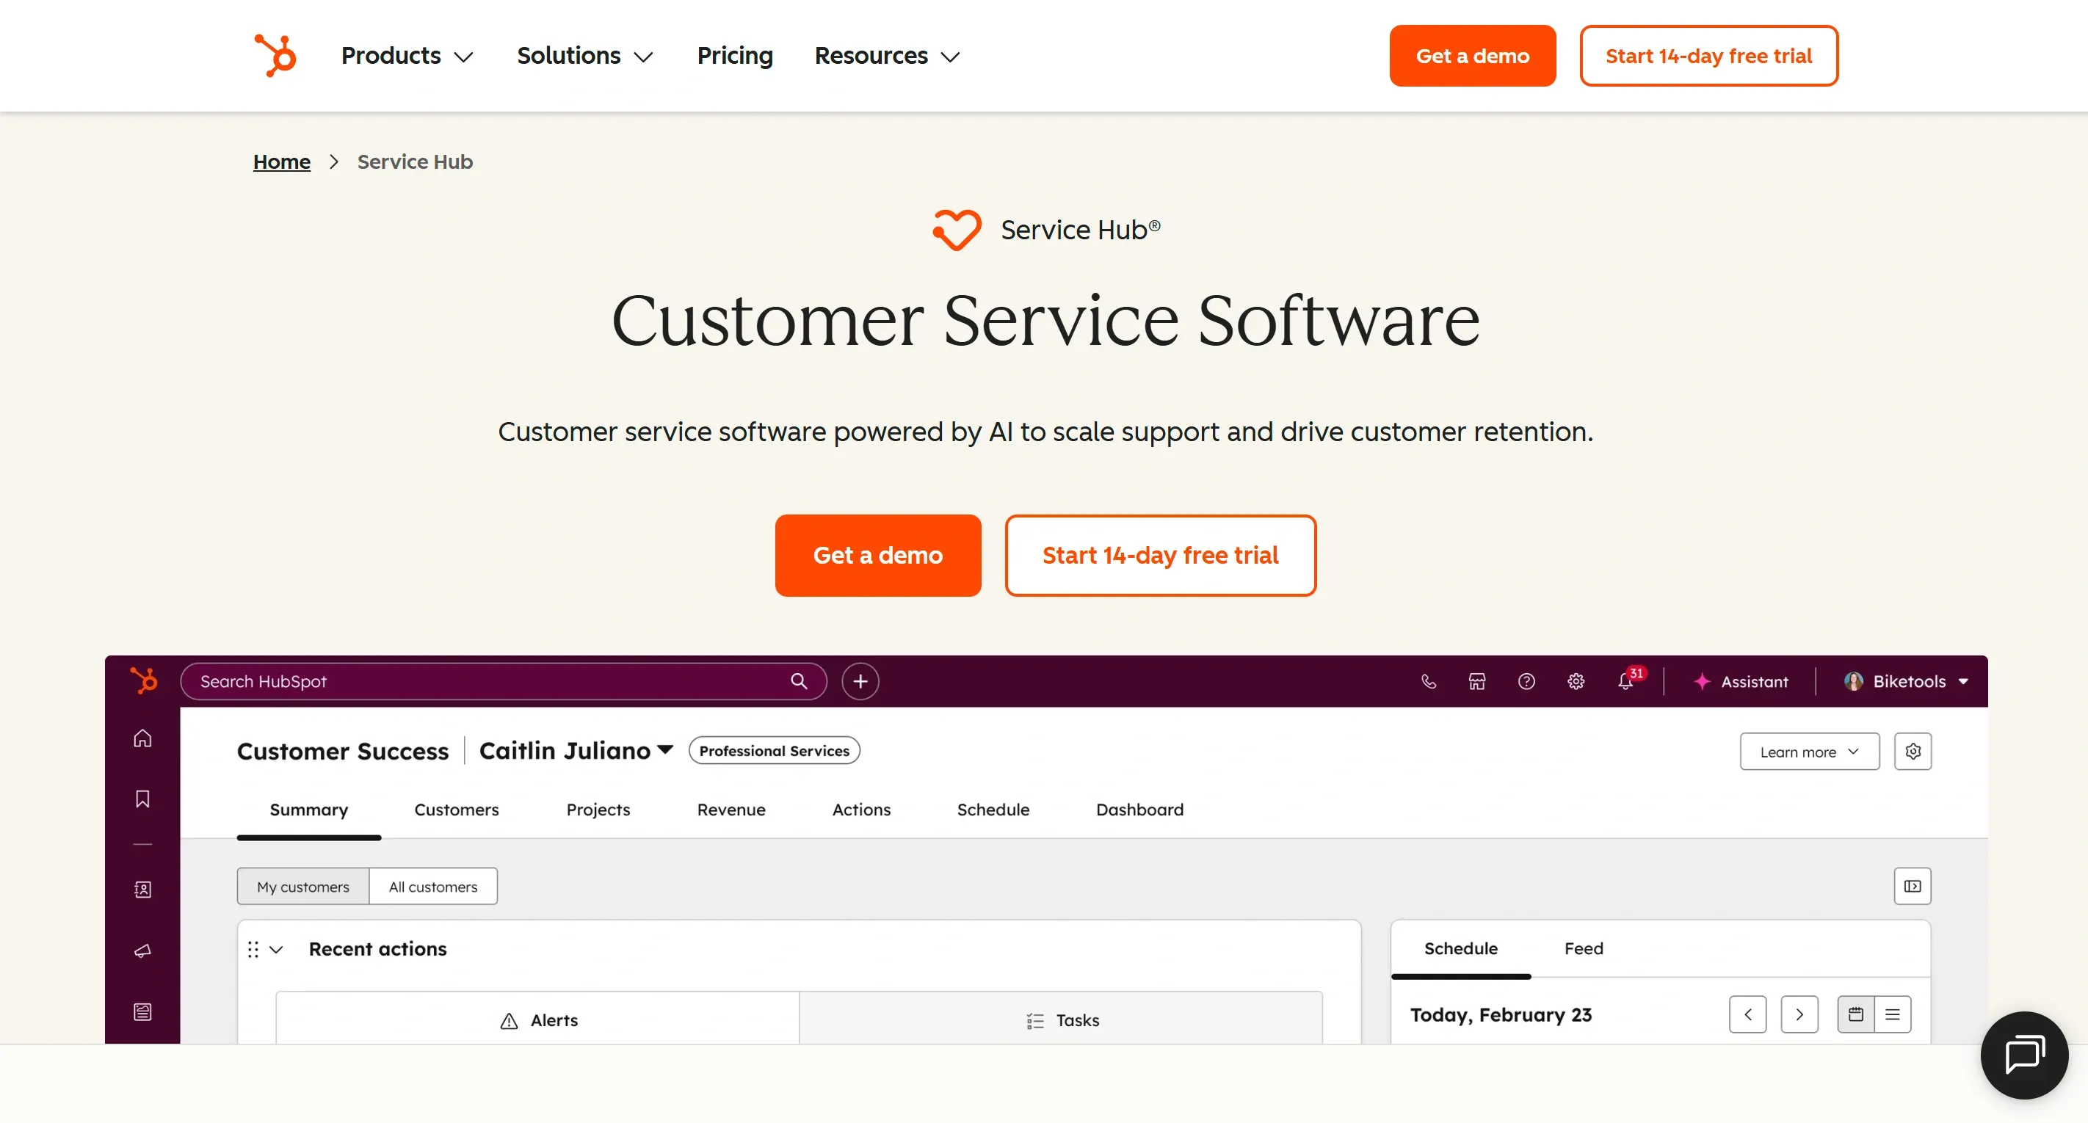Open the Actions tab
This screenshot has height=1123, width=2088.
[862, 810]
